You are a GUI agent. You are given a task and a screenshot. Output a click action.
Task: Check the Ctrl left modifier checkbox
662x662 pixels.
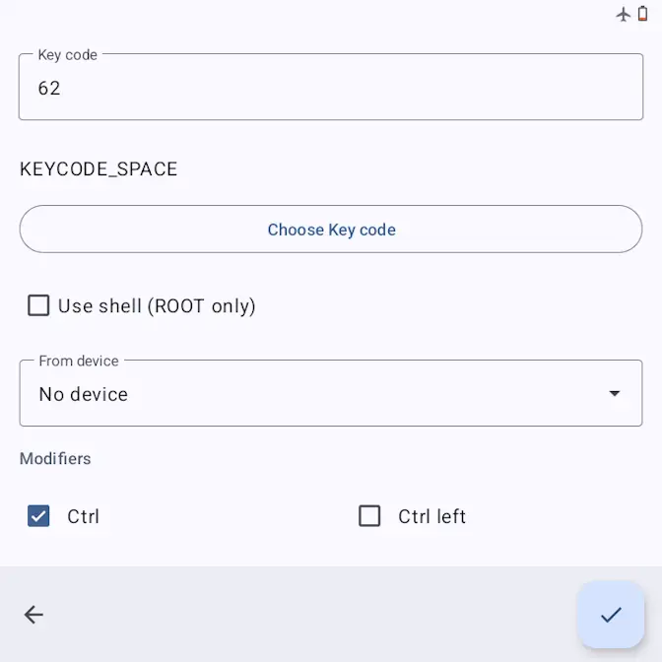coord(369,516)
